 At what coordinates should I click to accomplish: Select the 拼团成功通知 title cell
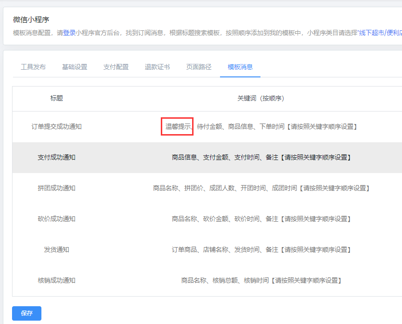tap(57, 188)
